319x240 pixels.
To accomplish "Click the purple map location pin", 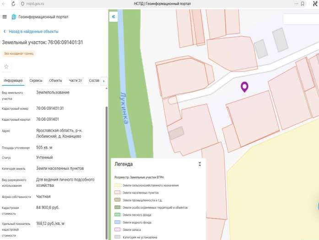I will pyautogui.click(x=244, y=86).
